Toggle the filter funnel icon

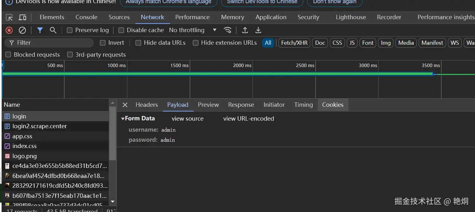coord(40,30)
